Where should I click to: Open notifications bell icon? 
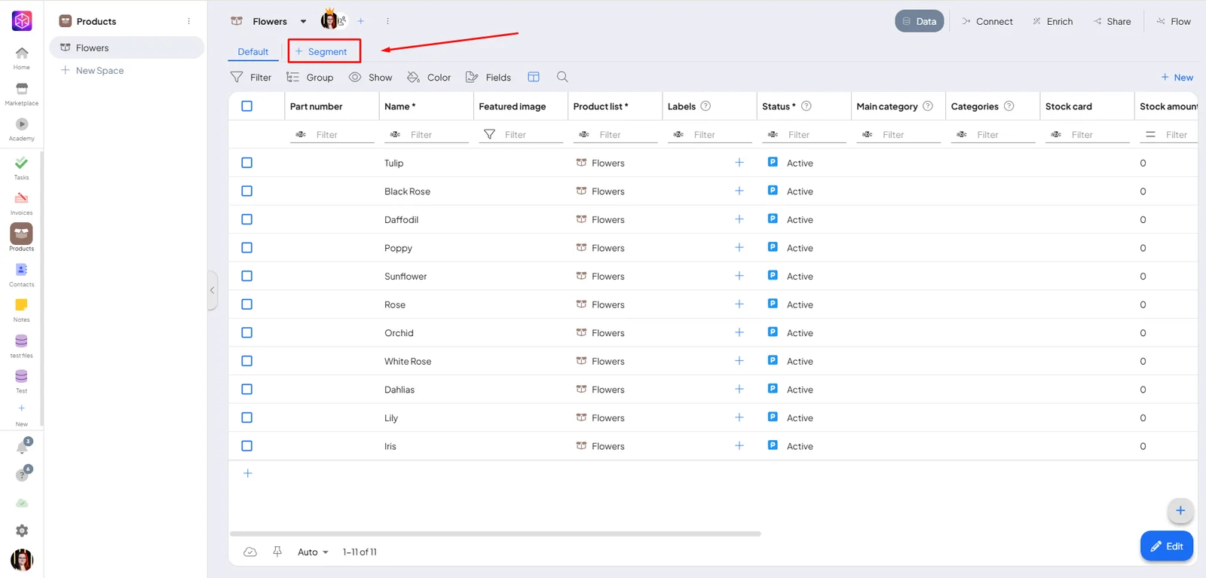click(22, 447)
